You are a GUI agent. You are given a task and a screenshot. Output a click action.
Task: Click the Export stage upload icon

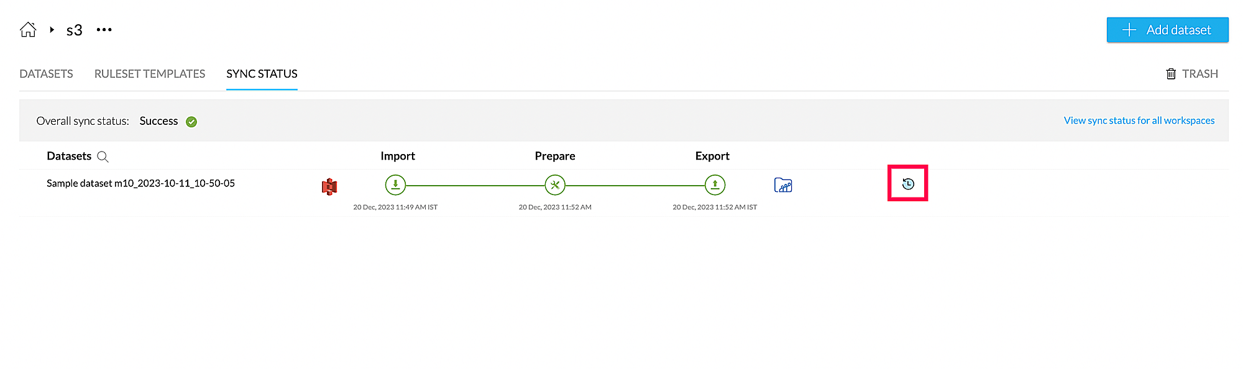[715, 184]
